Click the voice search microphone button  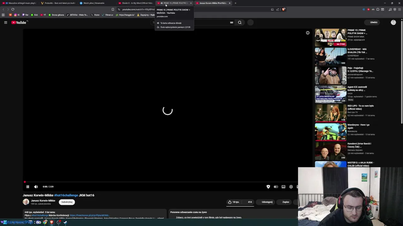click(250, 22)
